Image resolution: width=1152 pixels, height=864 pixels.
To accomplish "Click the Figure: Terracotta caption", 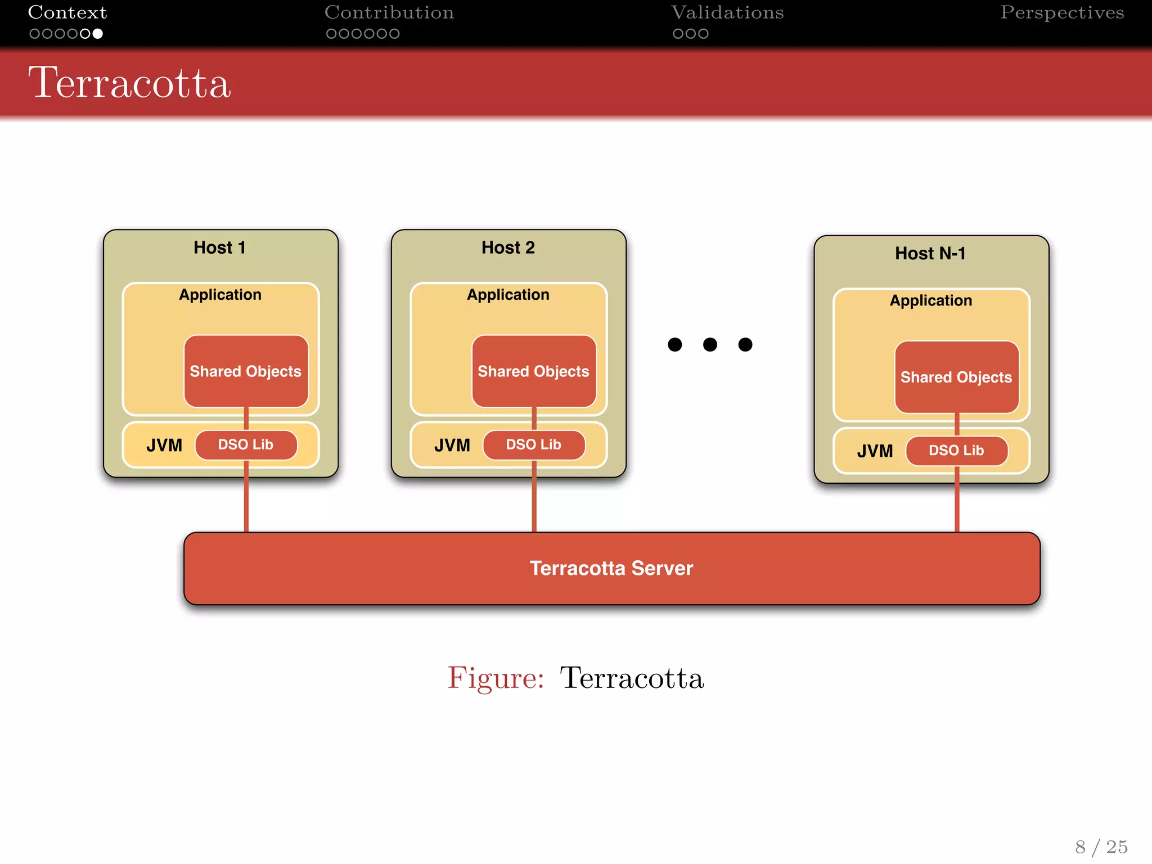I will [575, 678].
